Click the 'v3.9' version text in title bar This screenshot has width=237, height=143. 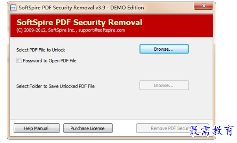click(x=100, y=8)
